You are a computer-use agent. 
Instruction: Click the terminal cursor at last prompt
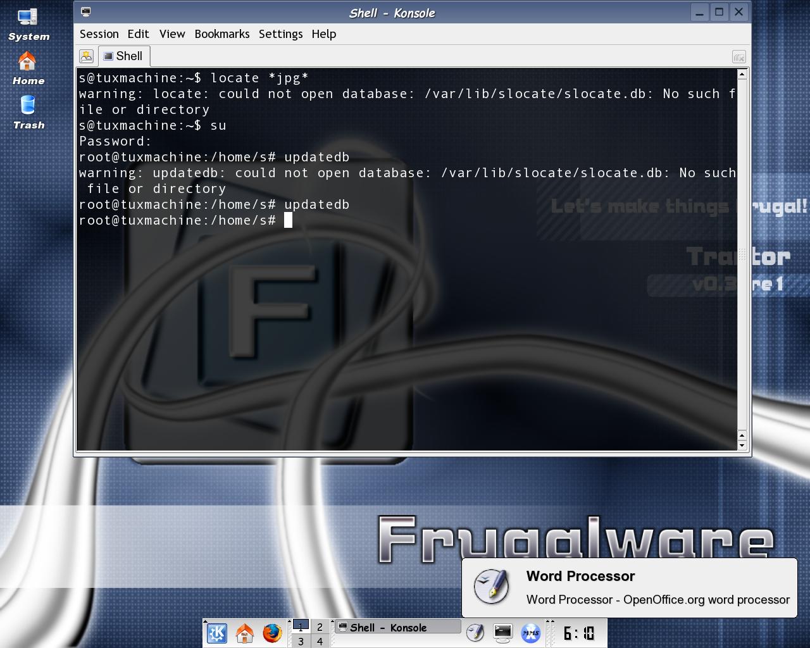point(288,220)
